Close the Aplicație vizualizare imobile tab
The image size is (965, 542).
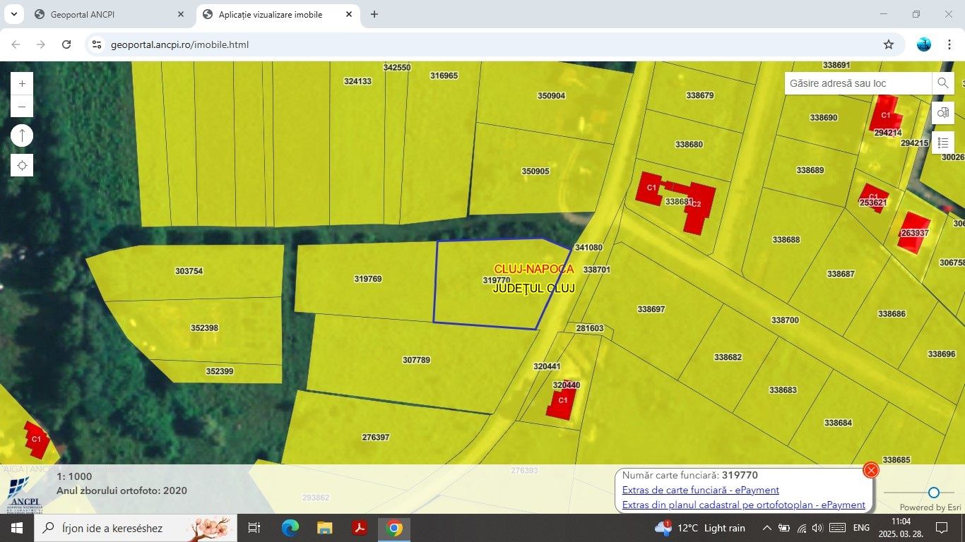(349, 14)
